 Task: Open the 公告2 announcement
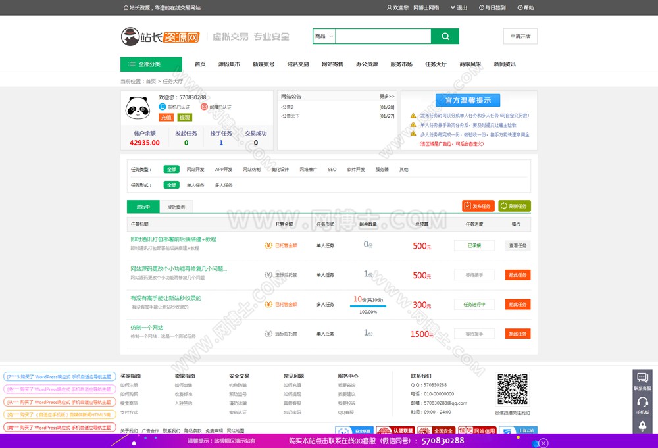tap(288, 107)
